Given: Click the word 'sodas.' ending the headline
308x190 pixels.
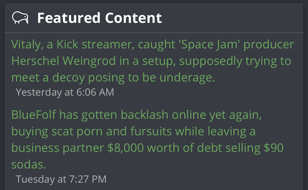Looking at the screenshot, I should point(29,165).
